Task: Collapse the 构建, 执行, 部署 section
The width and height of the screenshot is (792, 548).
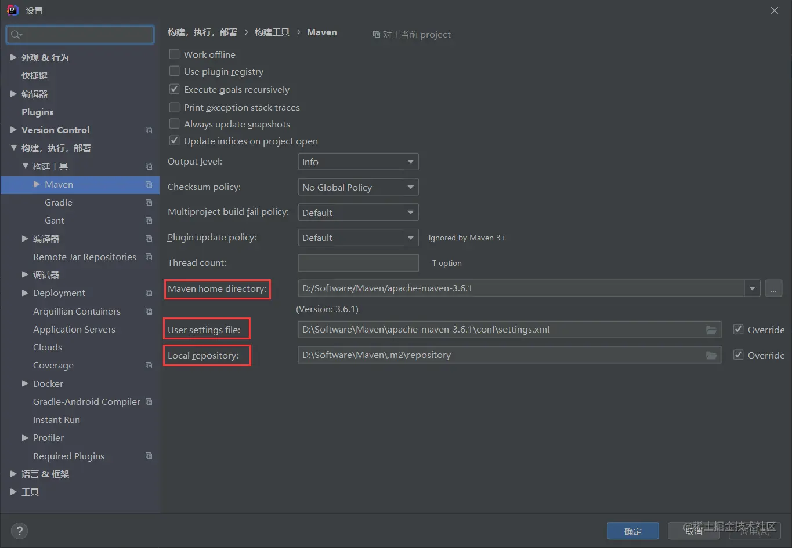Action: 13,148
